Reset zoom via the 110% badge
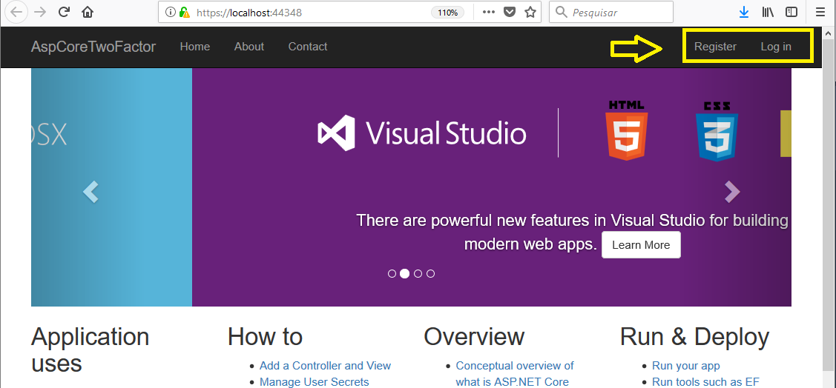Image resolution: width=836 pixels, height=388 pixels. [x=447, y=13]
